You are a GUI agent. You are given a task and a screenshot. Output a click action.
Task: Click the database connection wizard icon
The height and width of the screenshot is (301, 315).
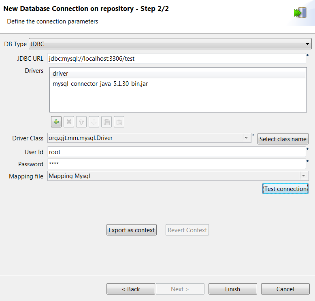coord(300,13)
